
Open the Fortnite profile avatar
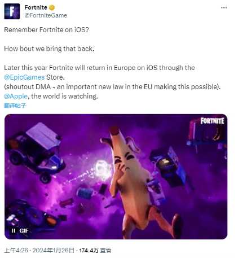pos(12,11)
